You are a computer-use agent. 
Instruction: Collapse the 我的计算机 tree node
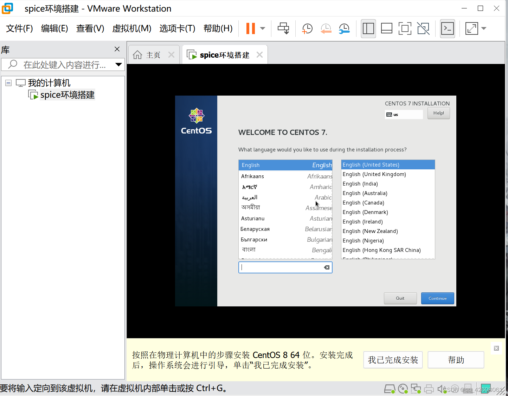pyautogui.click(x=8, y=82)
